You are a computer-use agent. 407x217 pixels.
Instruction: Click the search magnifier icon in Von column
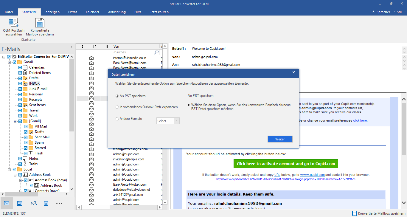coord(156,52)
